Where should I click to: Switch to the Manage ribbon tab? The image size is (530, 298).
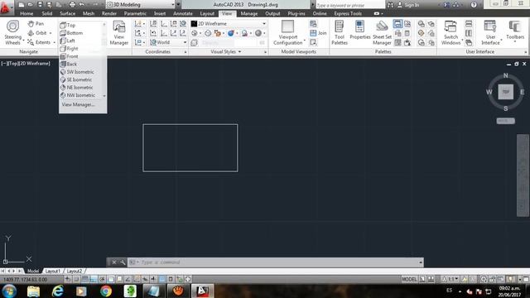pos(249,13)
